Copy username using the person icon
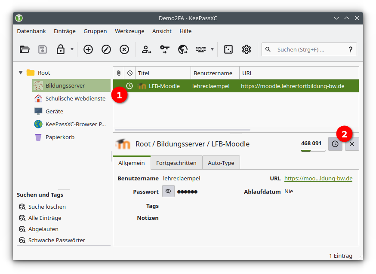This screenshot has width=376, height=274. coord(147,49)
